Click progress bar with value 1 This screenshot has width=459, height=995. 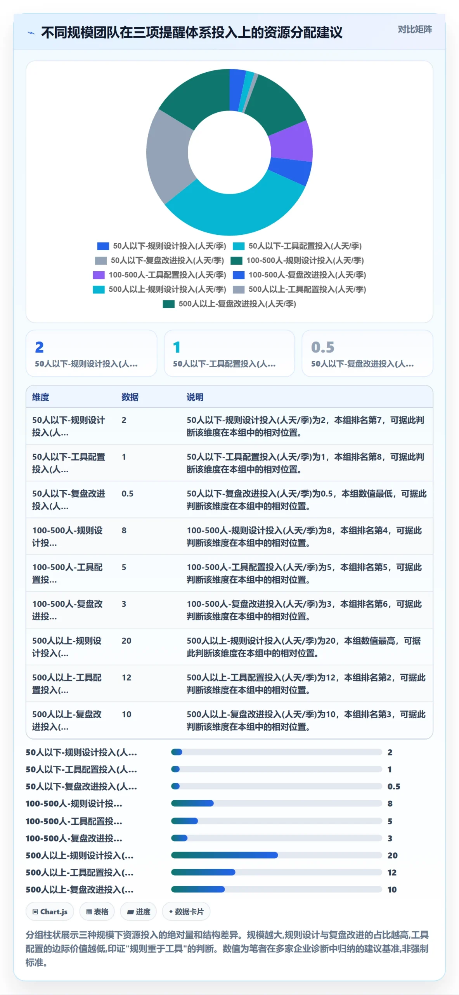pyautogui.click(x=277, y=769)
